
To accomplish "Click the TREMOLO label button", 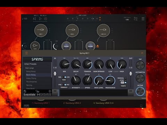I will [64, 87].
